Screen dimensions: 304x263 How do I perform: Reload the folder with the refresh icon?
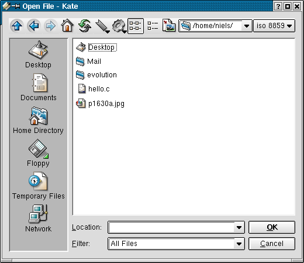(85, 26)
